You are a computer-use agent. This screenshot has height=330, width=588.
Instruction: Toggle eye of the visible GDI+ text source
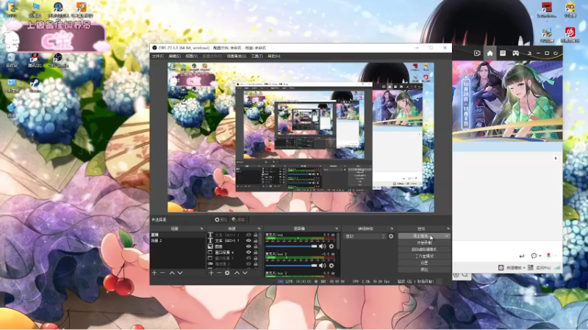248,241
